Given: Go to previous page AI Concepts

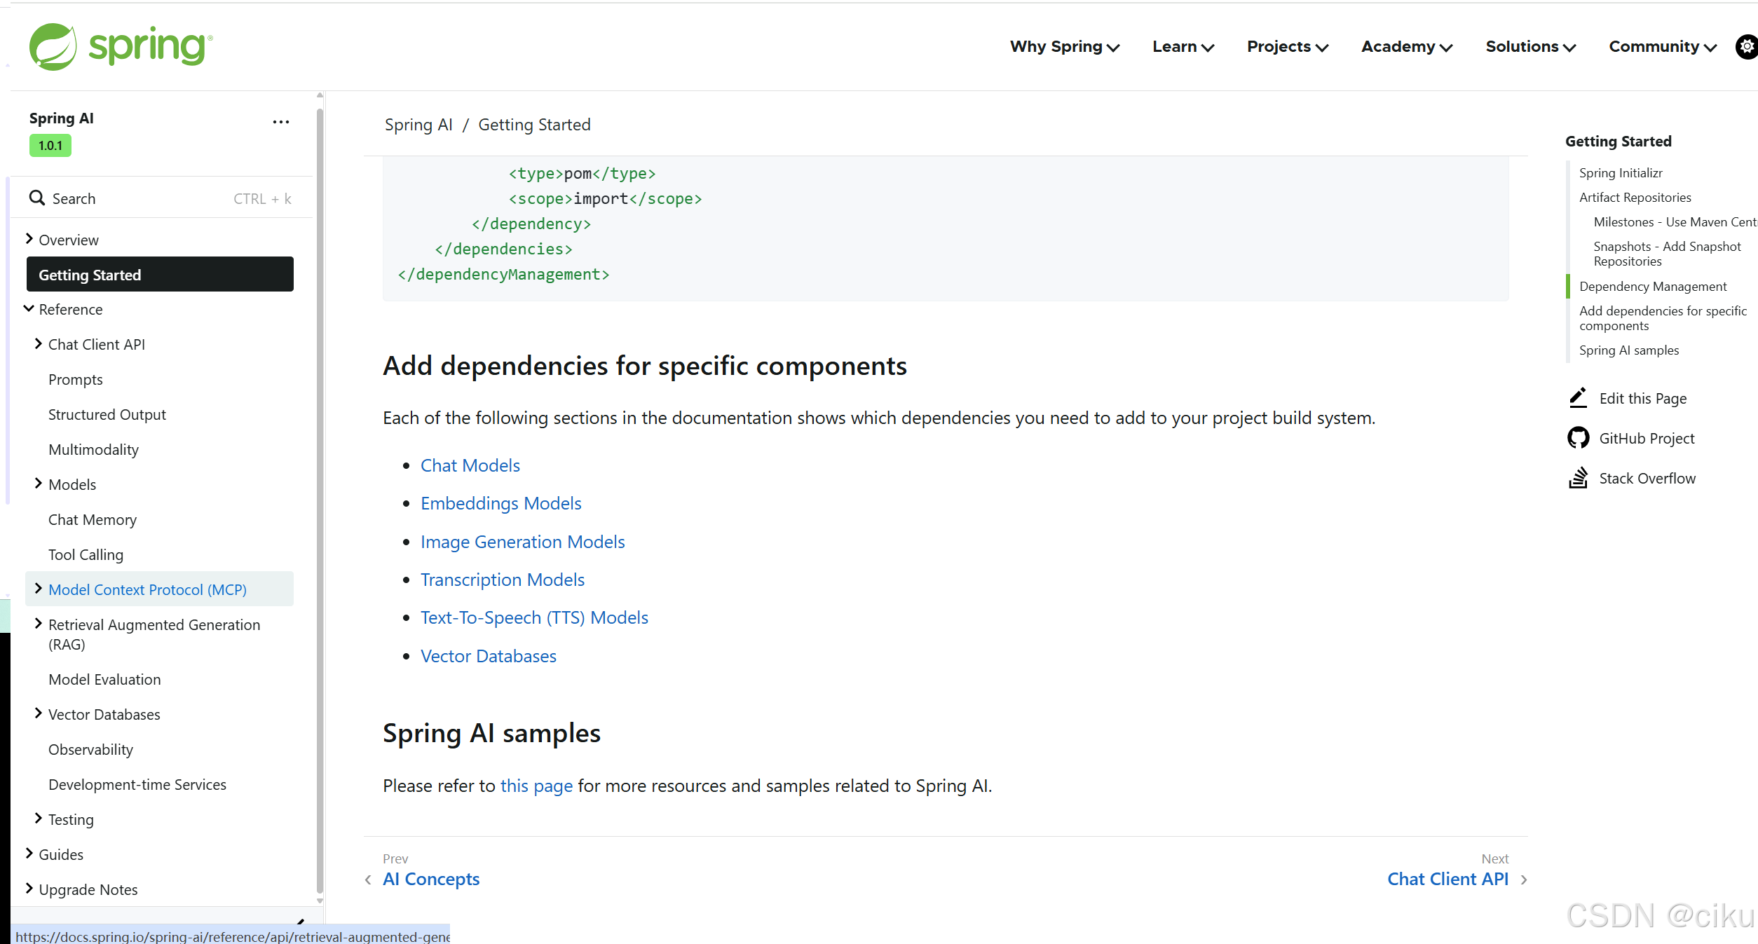Looking at the screenshot, I should click(431, 879).
